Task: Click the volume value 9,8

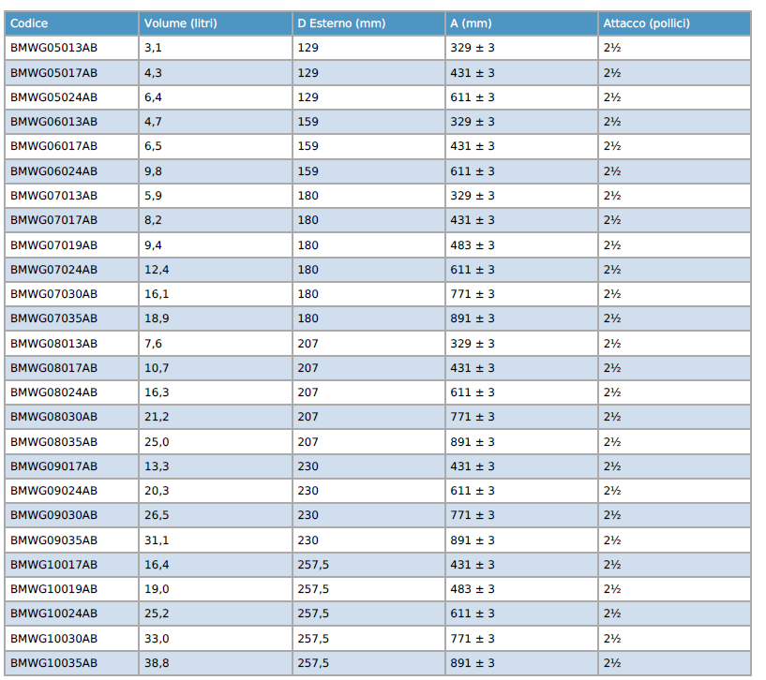Action: click(153, 171)
